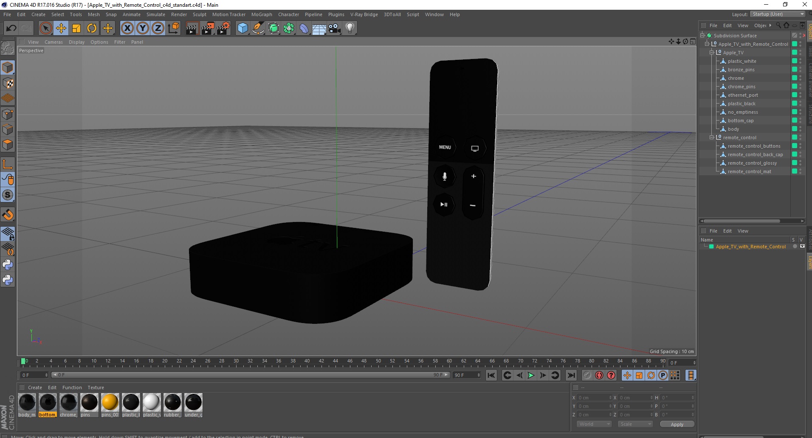This screenshot has height=438, width=812.
Task: Open the Layout dropdown Startup (User)
Action: coord(778,14)
